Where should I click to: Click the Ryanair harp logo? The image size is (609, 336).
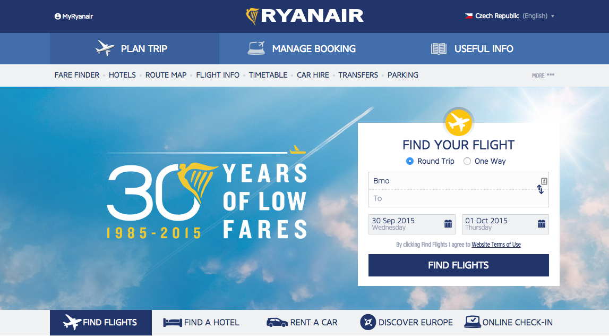pyautogui.click(x=252, y=16)
